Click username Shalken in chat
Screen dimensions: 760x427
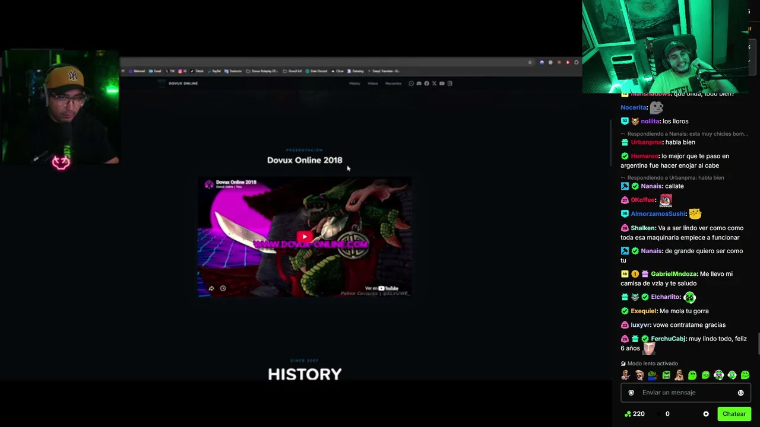coord(643,228)
